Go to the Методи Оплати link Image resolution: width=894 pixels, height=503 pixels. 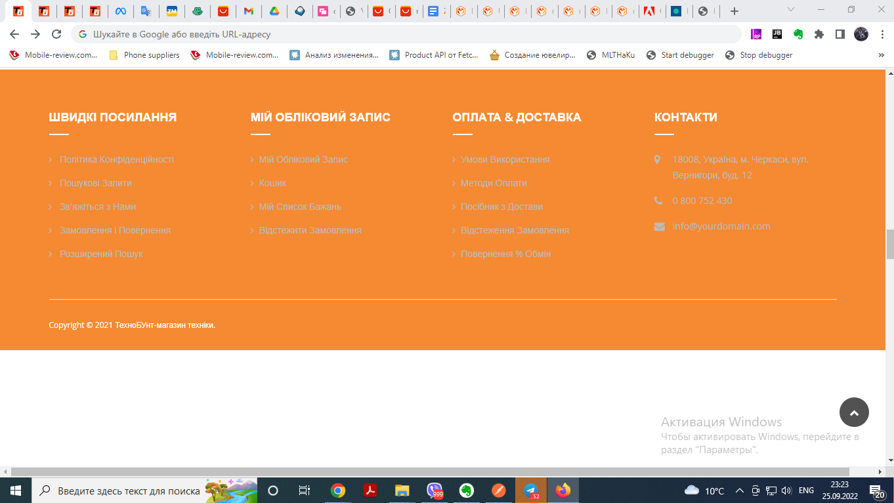494,183
